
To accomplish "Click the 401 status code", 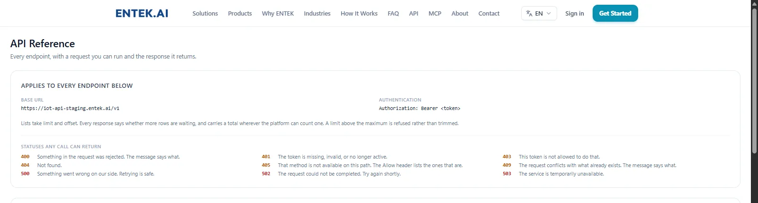I will pos(266,157).
